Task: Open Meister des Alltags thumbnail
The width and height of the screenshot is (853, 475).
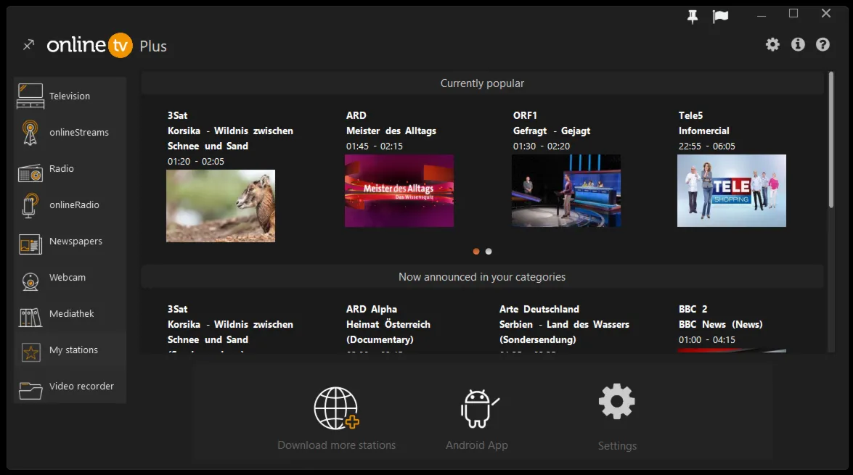Action: [399, 191]
